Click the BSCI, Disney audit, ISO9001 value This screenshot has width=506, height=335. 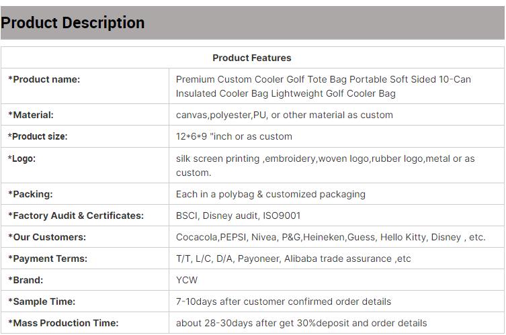pos(238,216)
